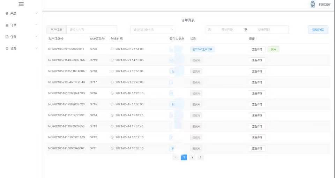335x178 pixels.
Task: Click the next page arrow
Action: tap(201, 157)
